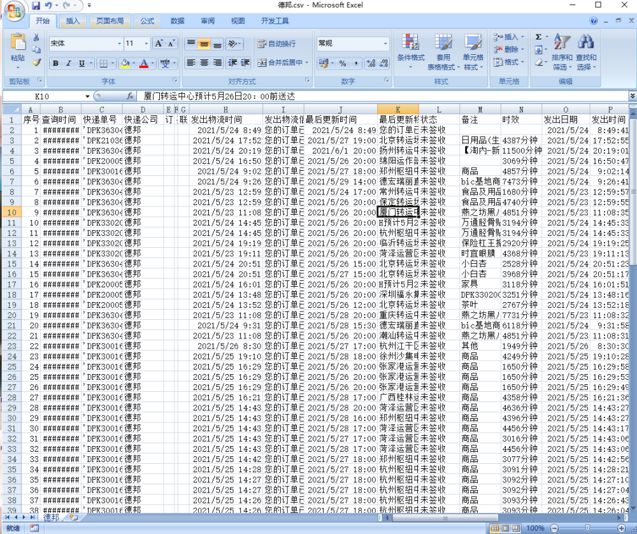Viewport: 637px width, 534px height.
Task: Toggle bold formatting
Action: (x=55, y=63)
